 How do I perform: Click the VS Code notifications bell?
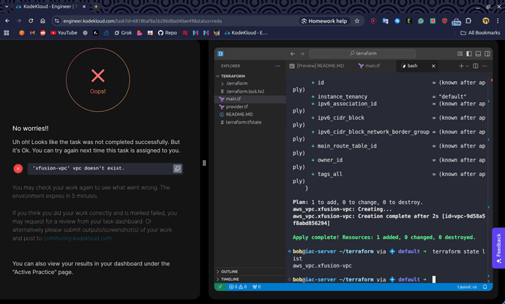tap(485, 287)
